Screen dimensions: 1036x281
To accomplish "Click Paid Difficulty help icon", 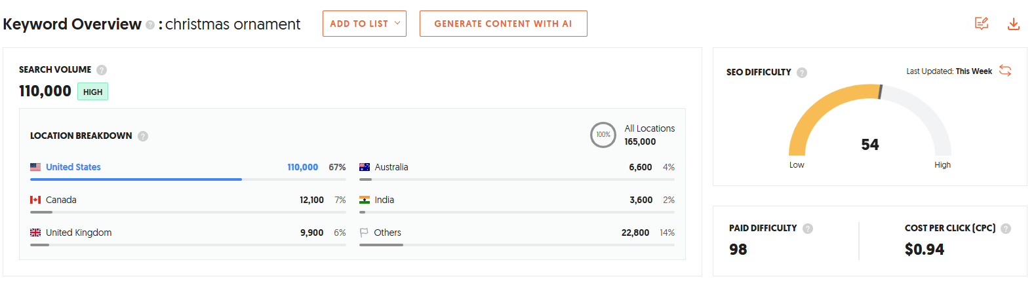I will coord(808,229).
